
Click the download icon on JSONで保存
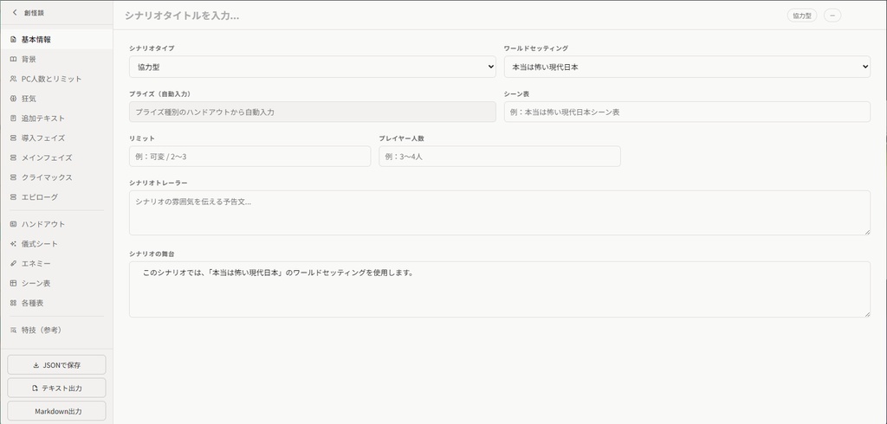[36, 365]
